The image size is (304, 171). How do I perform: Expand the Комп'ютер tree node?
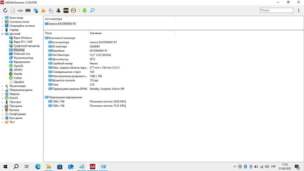click(2, 18)
